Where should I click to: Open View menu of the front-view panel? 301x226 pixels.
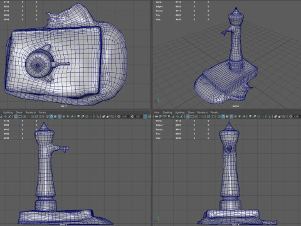(157, 112)
